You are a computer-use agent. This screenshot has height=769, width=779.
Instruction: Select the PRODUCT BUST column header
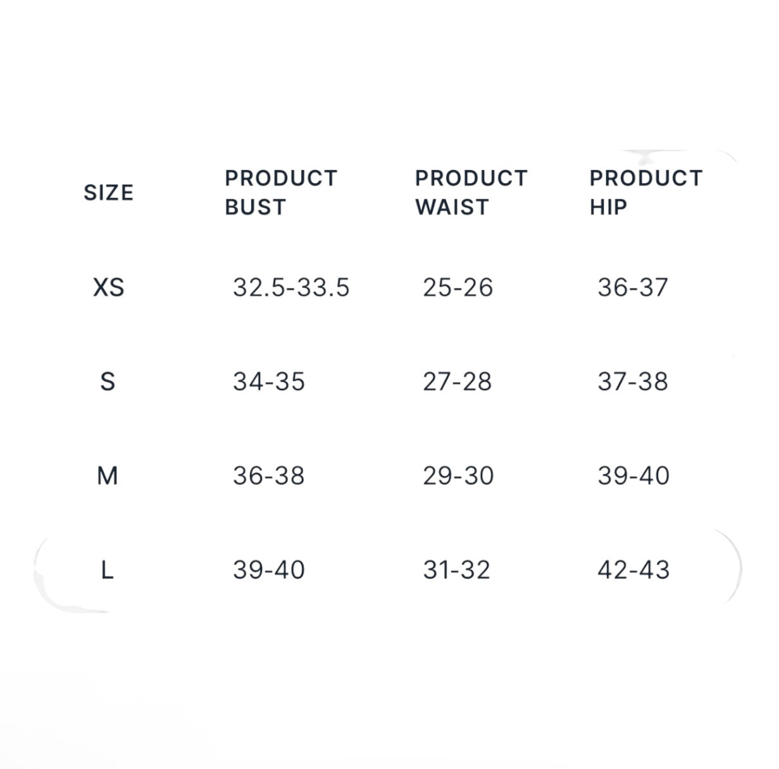tap(281, 193)
